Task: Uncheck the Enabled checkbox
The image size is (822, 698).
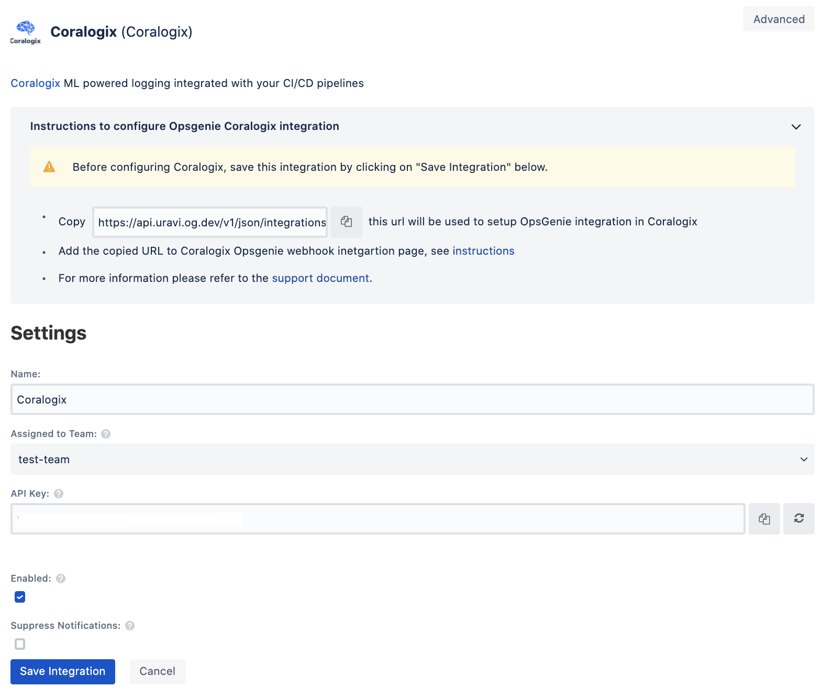Action: coord(20,597)
